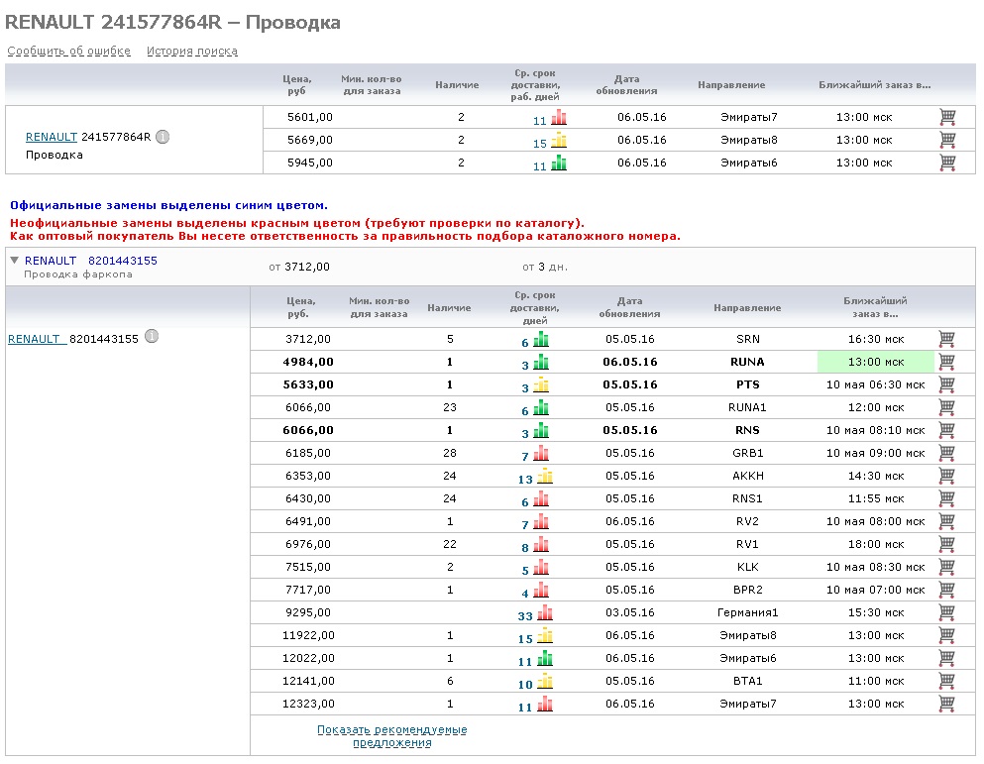The width and height of the screenshot is (984, 764).
Task: Click the "Цена, руб." header in the replacements table
Action: pyautogui.click(x=300, y=307)
